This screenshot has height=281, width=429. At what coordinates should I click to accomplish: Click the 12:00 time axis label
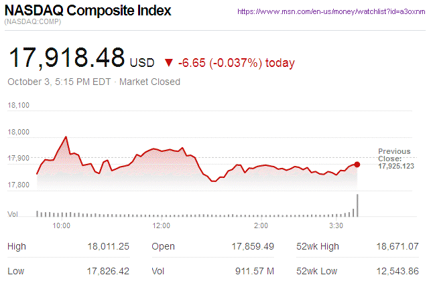click(x=162, y=226)
